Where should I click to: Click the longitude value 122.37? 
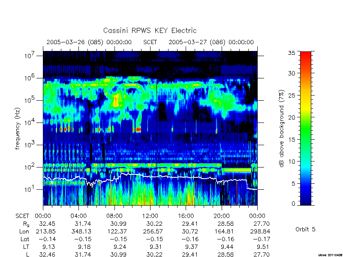click(x=117, y=231)
